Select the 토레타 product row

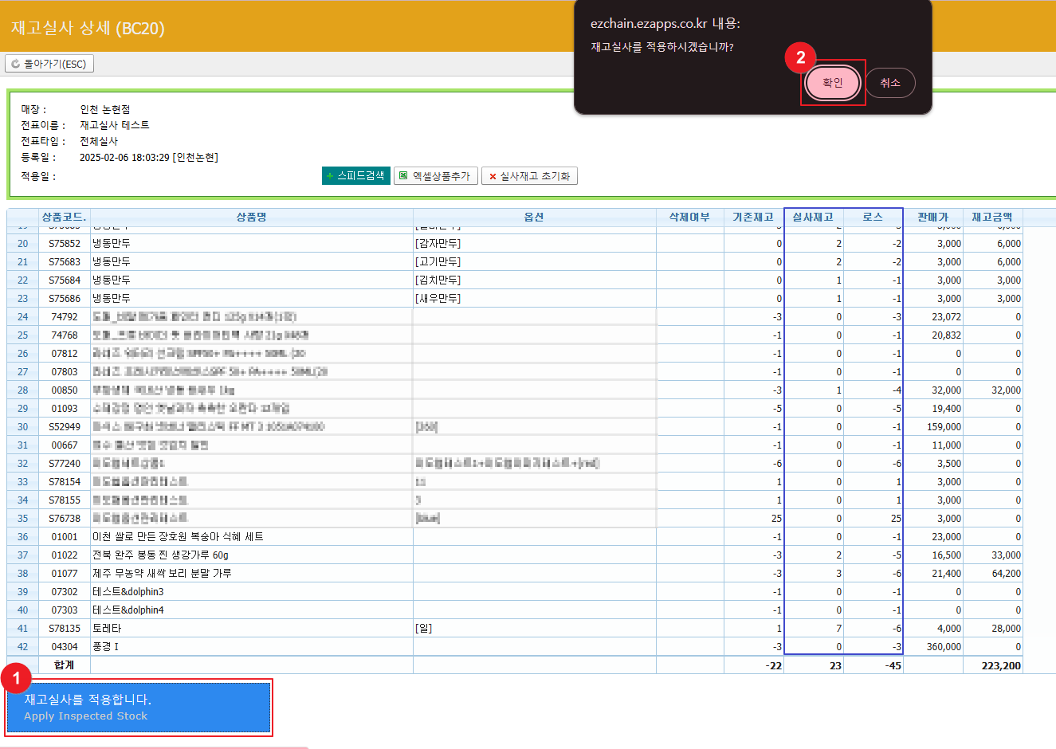[x=107, y=629]
